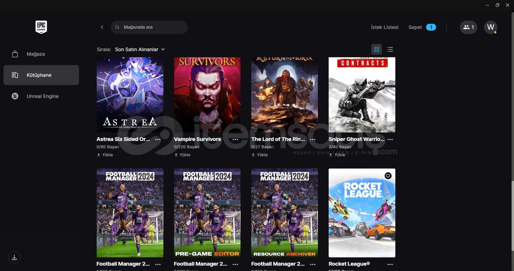Click the Unreal Engine logo icon

pos(15,96)
